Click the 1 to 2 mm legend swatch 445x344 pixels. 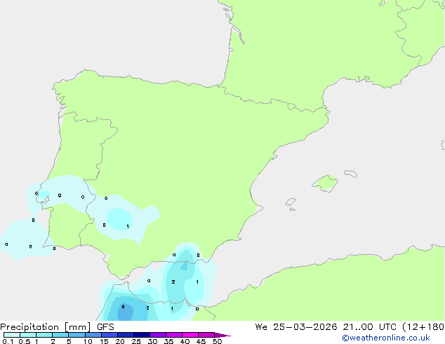[44, 335]
